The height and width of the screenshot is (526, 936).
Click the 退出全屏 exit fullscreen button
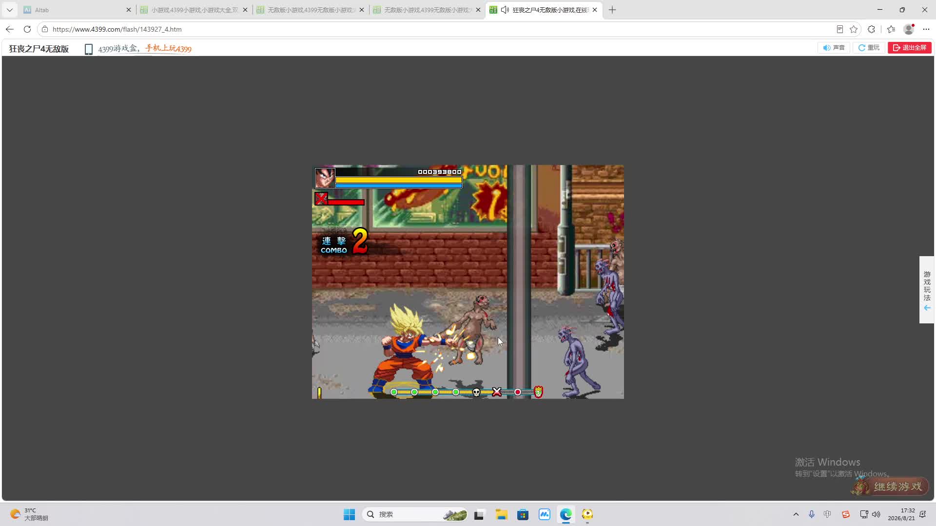910,48
